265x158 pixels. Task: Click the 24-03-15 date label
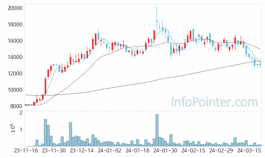tap(249, 150)
